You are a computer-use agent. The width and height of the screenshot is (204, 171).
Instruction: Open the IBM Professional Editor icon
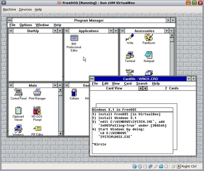click(74, 38)
